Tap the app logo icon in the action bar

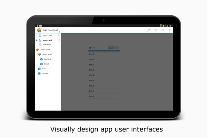click(x=39, y=30)
